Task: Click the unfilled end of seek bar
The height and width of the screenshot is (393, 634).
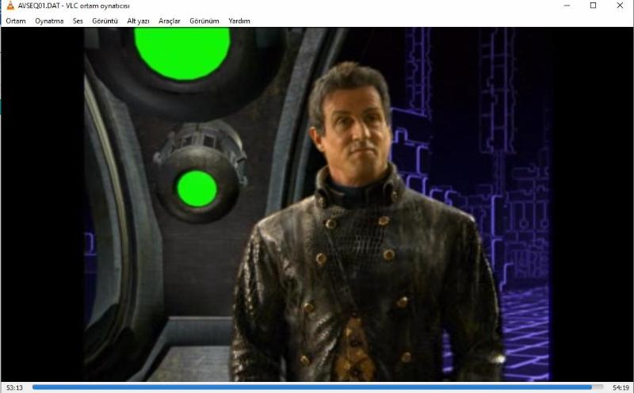Action: click(597, 387)
